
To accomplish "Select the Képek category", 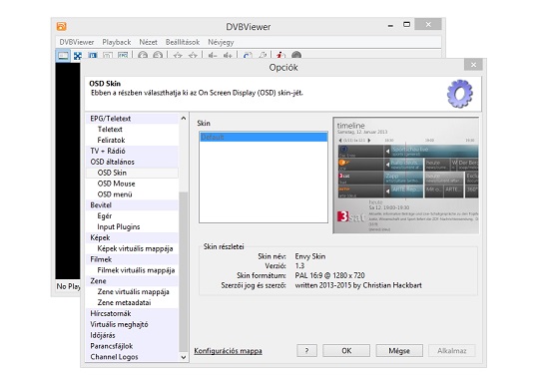I will point(132,237).
